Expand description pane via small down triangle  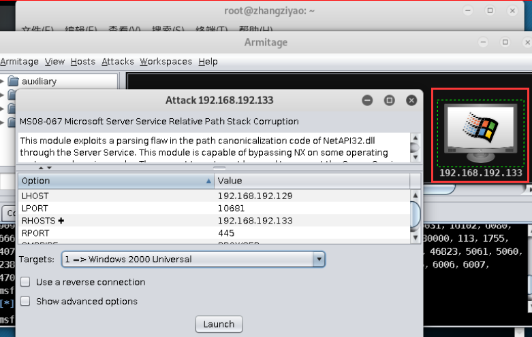coord(49,168)
